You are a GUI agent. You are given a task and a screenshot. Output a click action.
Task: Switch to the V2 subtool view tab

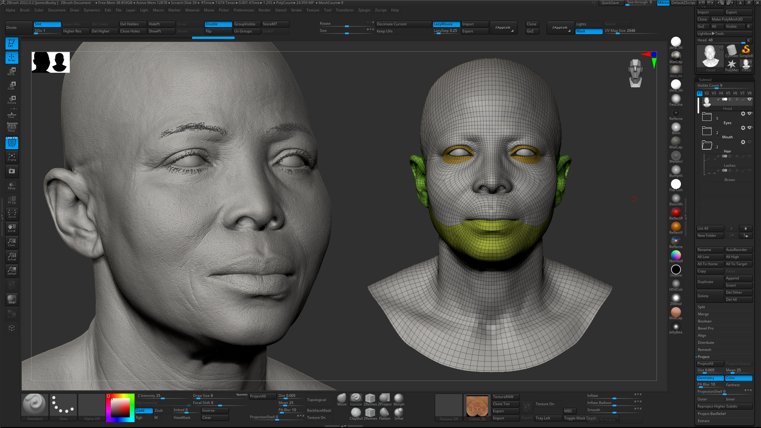click(x=707, y=93)
